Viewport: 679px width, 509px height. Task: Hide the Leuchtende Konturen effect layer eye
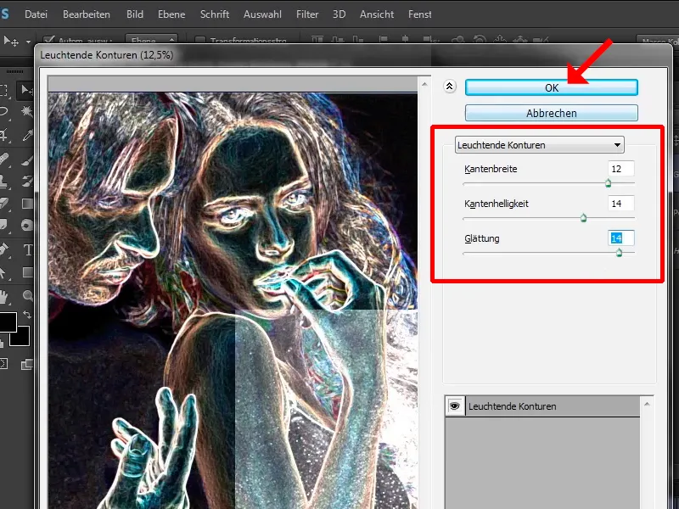[455, 406]
